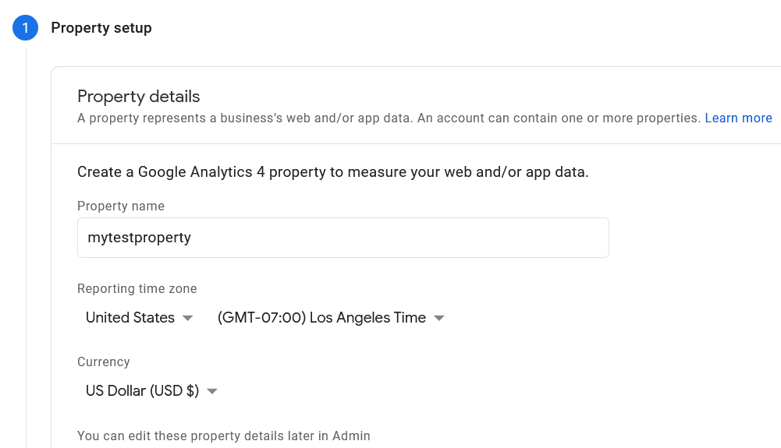This screenshot has width=781, height=448.
Task: Place cursor in the mytestproperty text
Action: coord(140,238)
